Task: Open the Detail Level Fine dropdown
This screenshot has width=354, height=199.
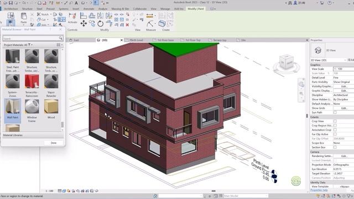Action: (343, 77)
